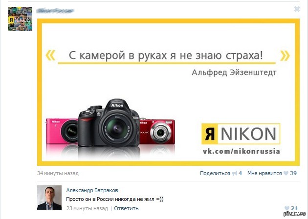Click Мне нравится on the post
Image resolution: width=308 pixels, height=219 pixels.
264,173
